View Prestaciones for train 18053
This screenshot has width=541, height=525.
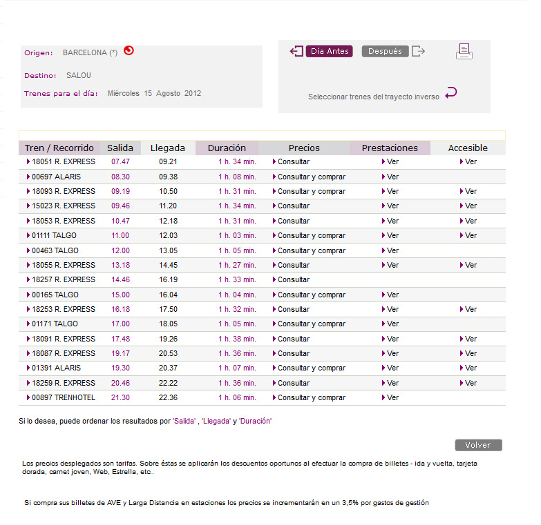pos(390,221)
